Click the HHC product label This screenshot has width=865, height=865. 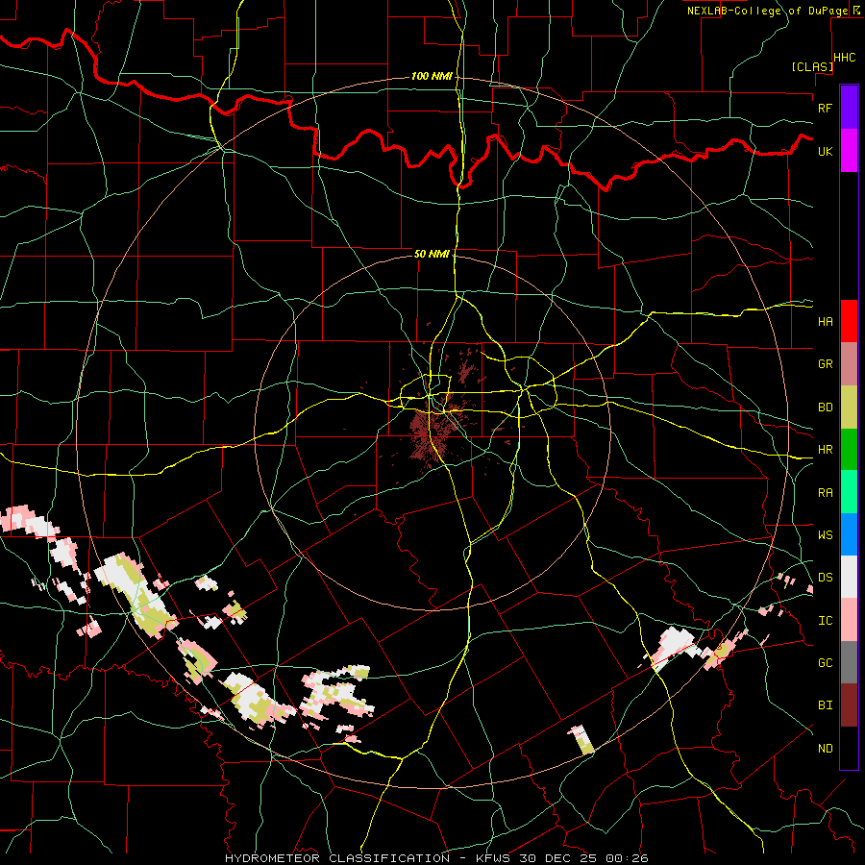tap(845, 58)
